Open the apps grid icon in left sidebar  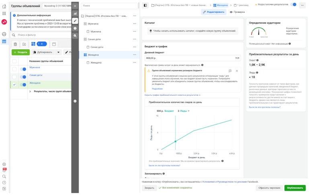(x=4, y=13)
